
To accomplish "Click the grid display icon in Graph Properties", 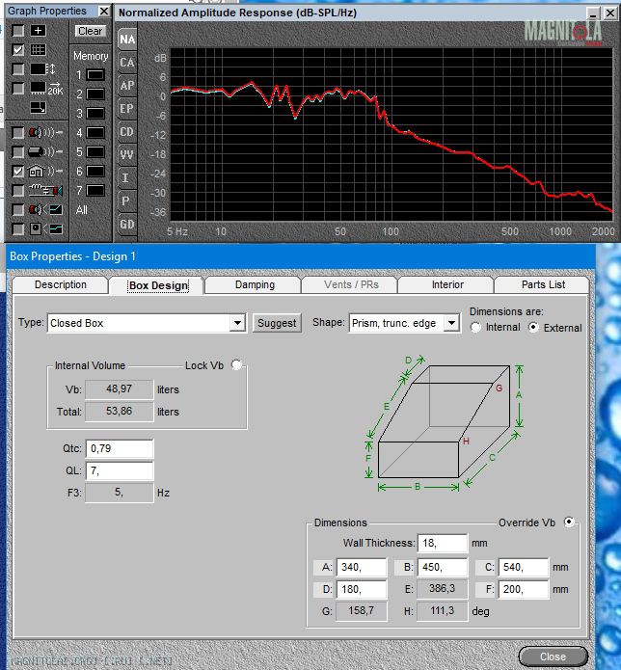I will coord(38,50).
